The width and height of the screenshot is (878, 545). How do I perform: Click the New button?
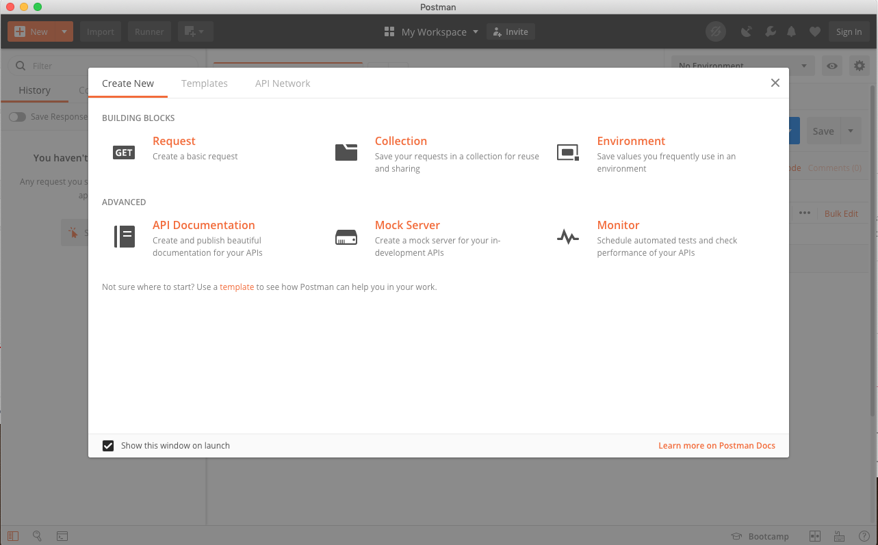click(x=32, y=31)
